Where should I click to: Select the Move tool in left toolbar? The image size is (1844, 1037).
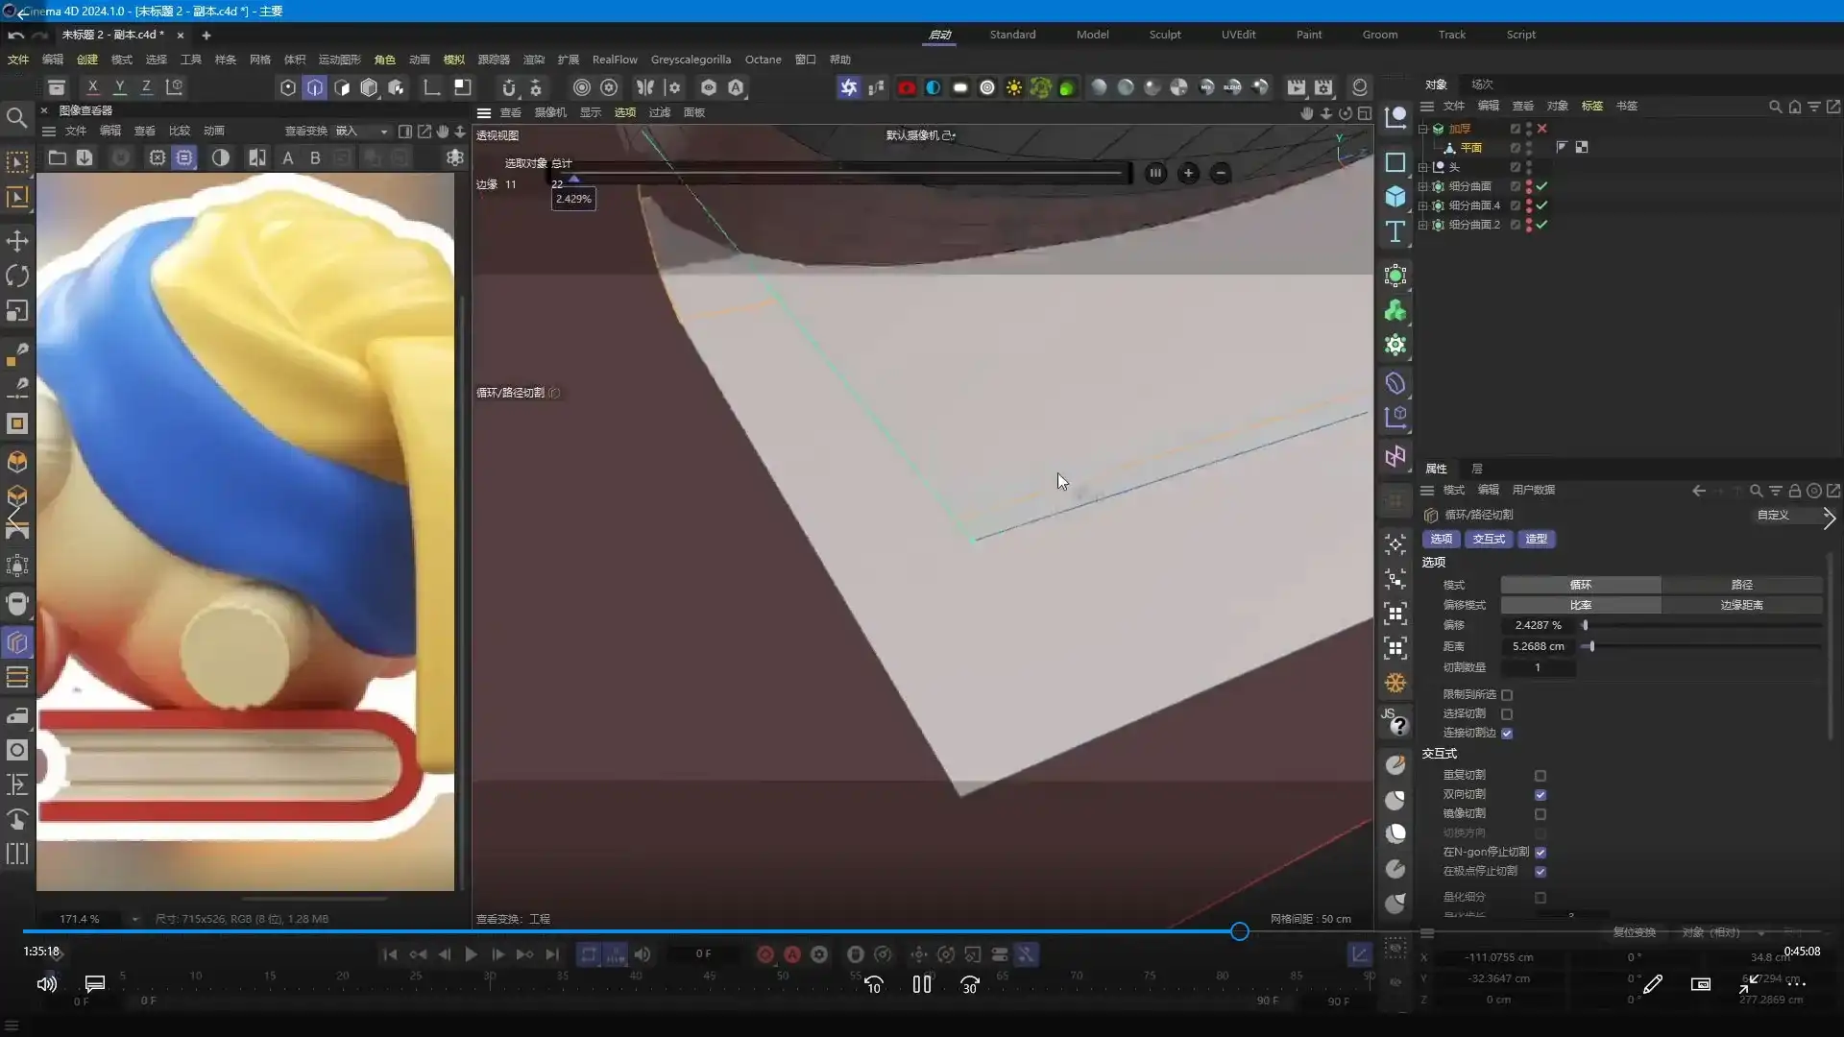point(17,241)
